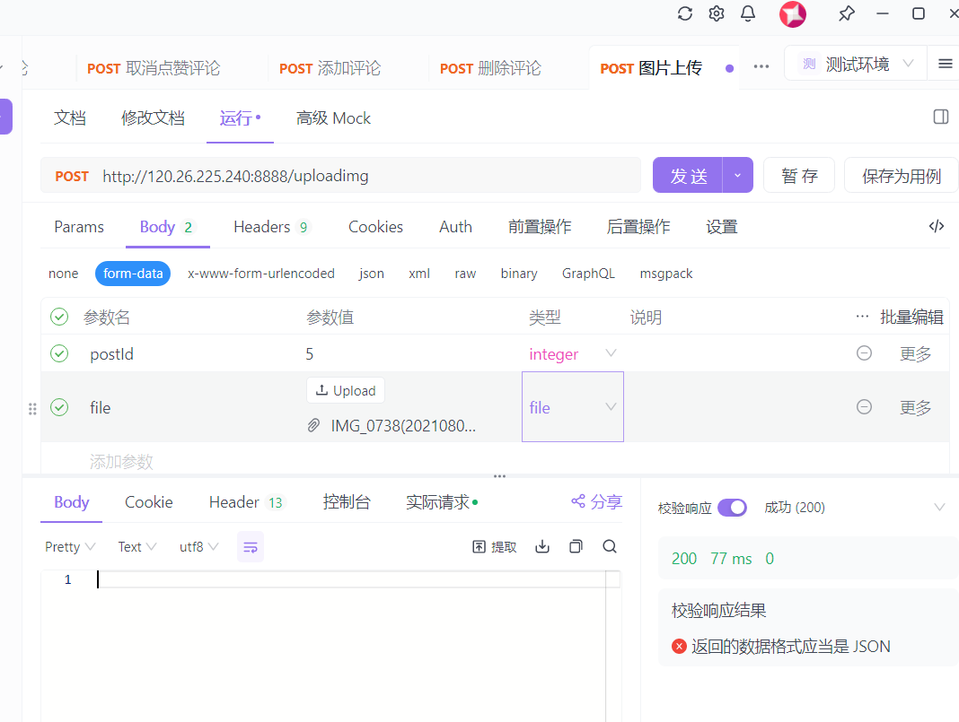Open the Pretty format dropdown
This screenshot has width=959, height=722.
[x=70, y=547]
